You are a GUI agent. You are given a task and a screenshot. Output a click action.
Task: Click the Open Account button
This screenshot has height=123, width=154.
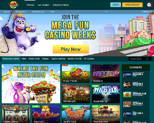click(132, 5)
